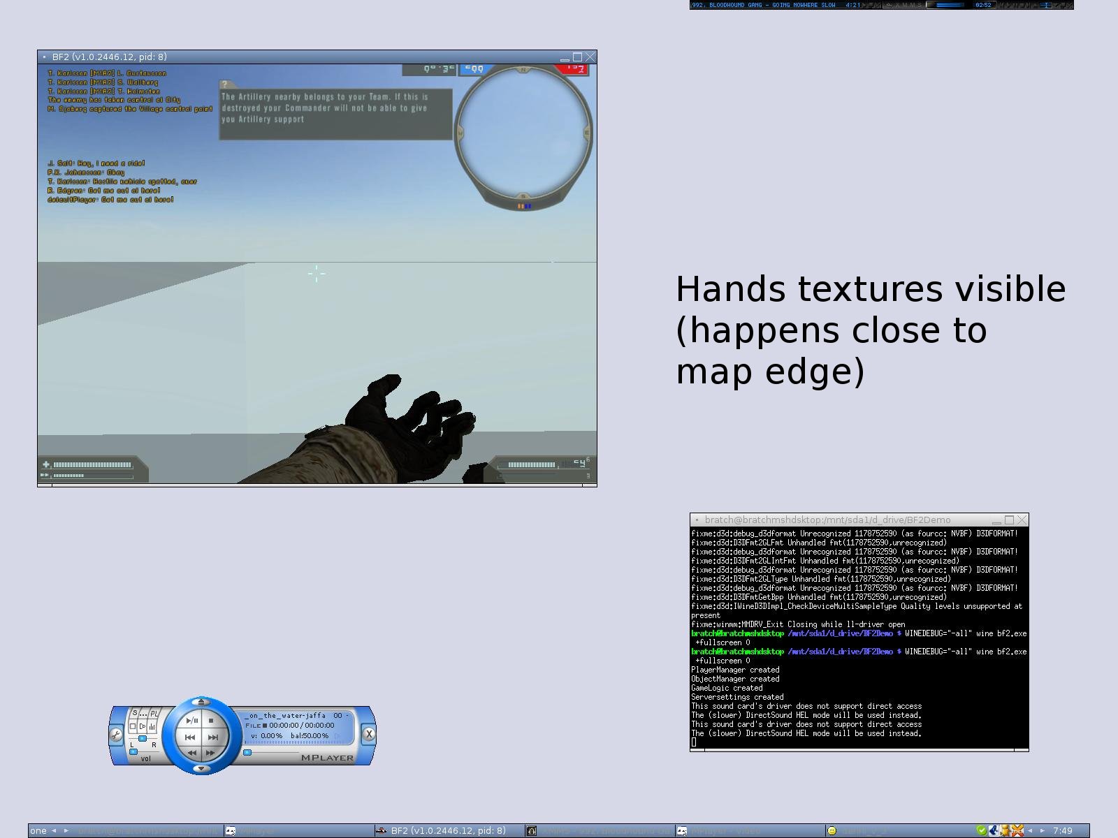Viewport: 1118px width, 838px height.
Task: Rewind the track in MPlayer
Action: (x=192, y=753)
